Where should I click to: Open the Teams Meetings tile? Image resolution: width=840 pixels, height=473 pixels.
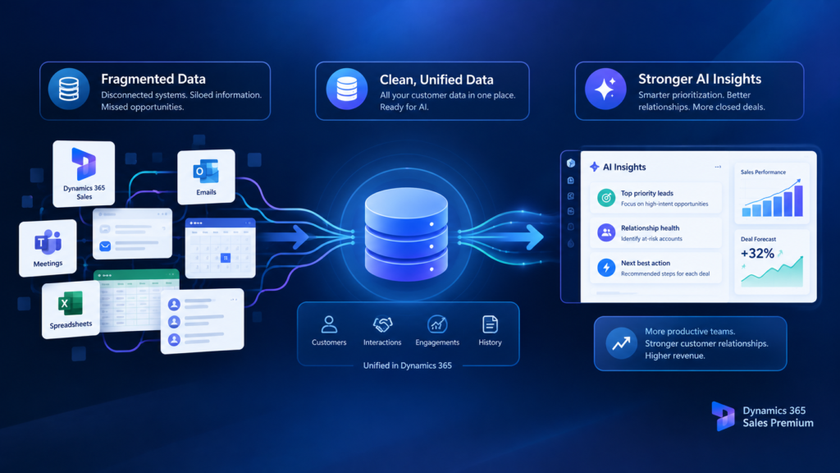click(x=48, y=248)
